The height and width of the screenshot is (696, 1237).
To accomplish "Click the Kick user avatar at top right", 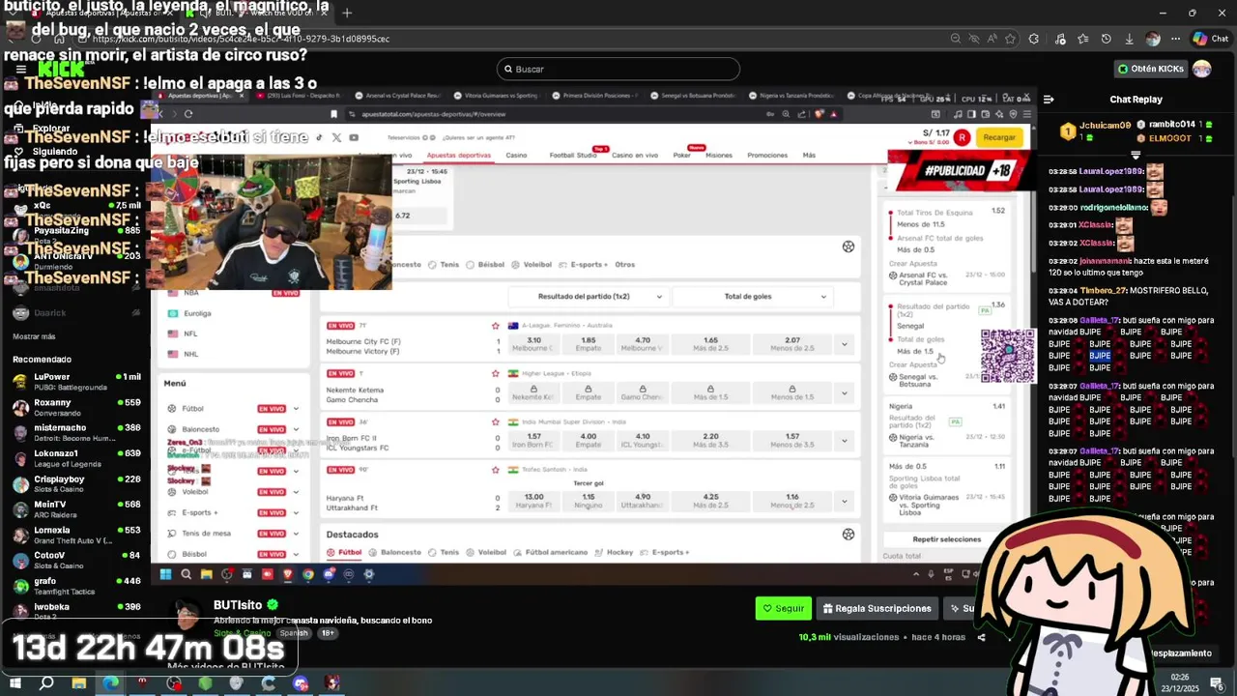I will pos(1201,69).
